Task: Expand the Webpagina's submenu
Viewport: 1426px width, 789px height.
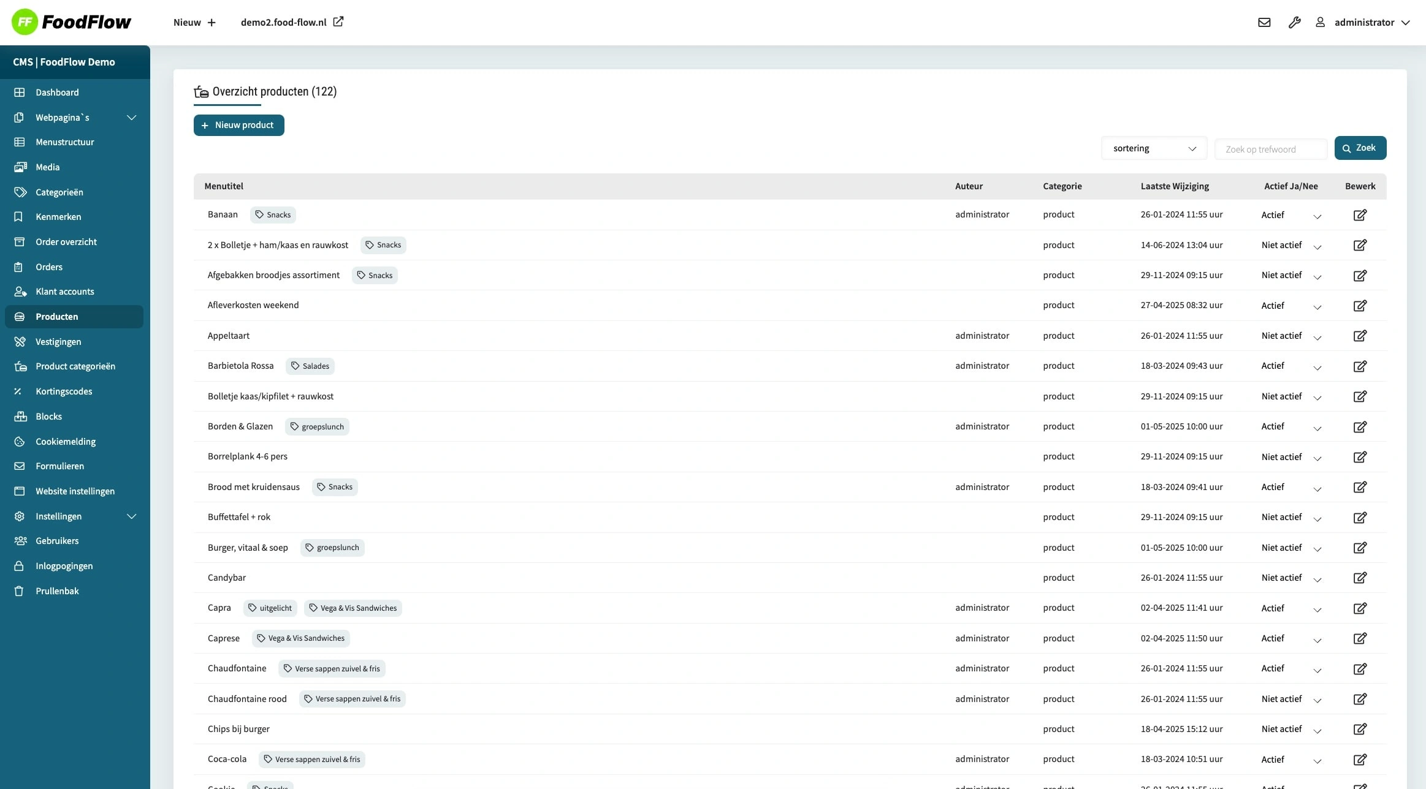Action: [131, 118]
